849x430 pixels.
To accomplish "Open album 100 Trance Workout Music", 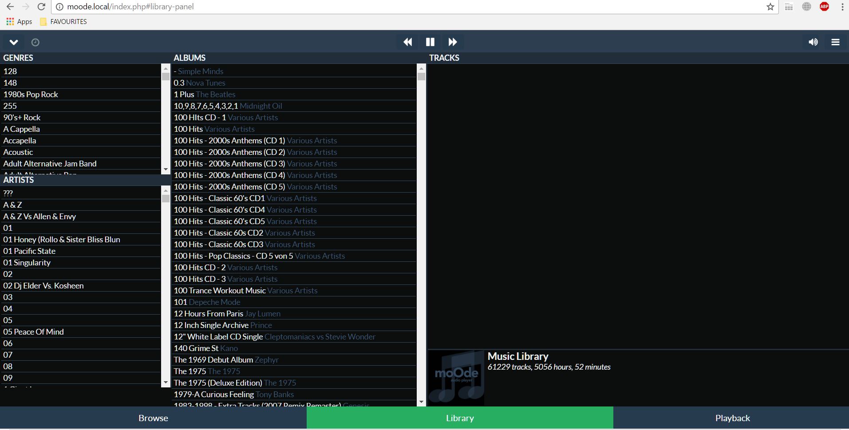I will click(x=294, y=290).
